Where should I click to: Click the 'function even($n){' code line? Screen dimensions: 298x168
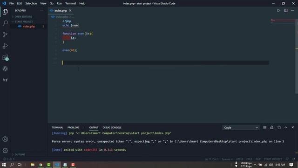(x=77, y=34)
